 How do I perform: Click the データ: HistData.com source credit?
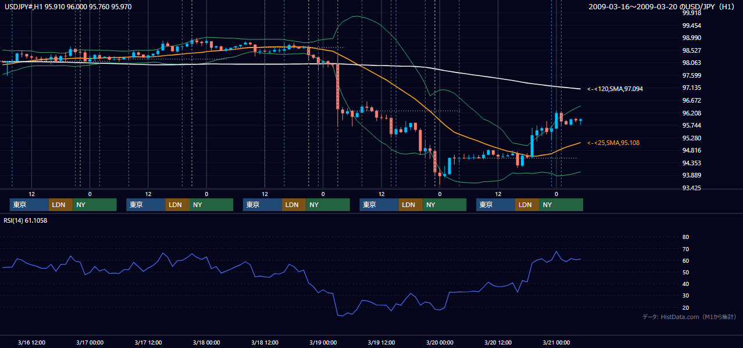point(690,317)
